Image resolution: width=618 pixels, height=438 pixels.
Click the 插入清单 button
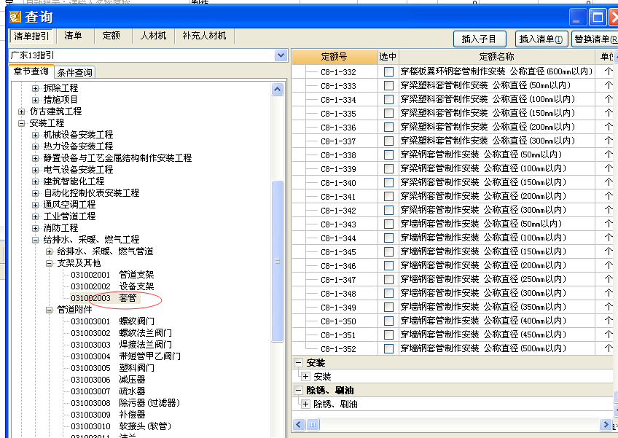click(x=541, y=39)
